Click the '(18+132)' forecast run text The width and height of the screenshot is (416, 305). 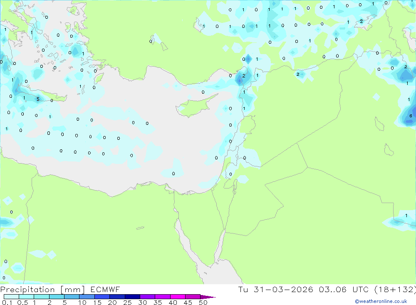(x=395, y=289)
